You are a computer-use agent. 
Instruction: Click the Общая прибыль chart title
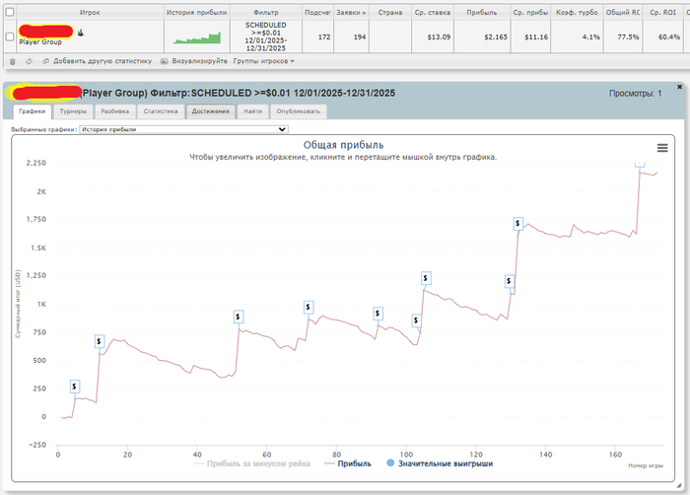[343, 145]
